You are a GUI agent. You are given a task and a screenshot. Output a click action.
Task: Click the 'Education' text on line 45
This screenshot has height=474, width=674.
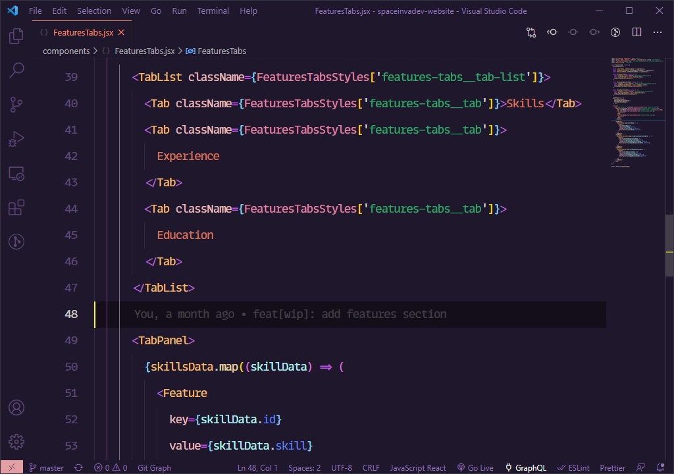click(185, 235)
